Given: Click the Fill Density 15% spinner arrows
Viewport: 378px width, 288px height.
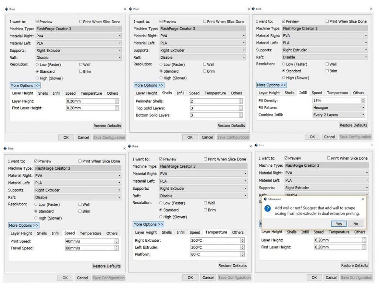Looking at the screenshot, I should [x=363, y=101].
